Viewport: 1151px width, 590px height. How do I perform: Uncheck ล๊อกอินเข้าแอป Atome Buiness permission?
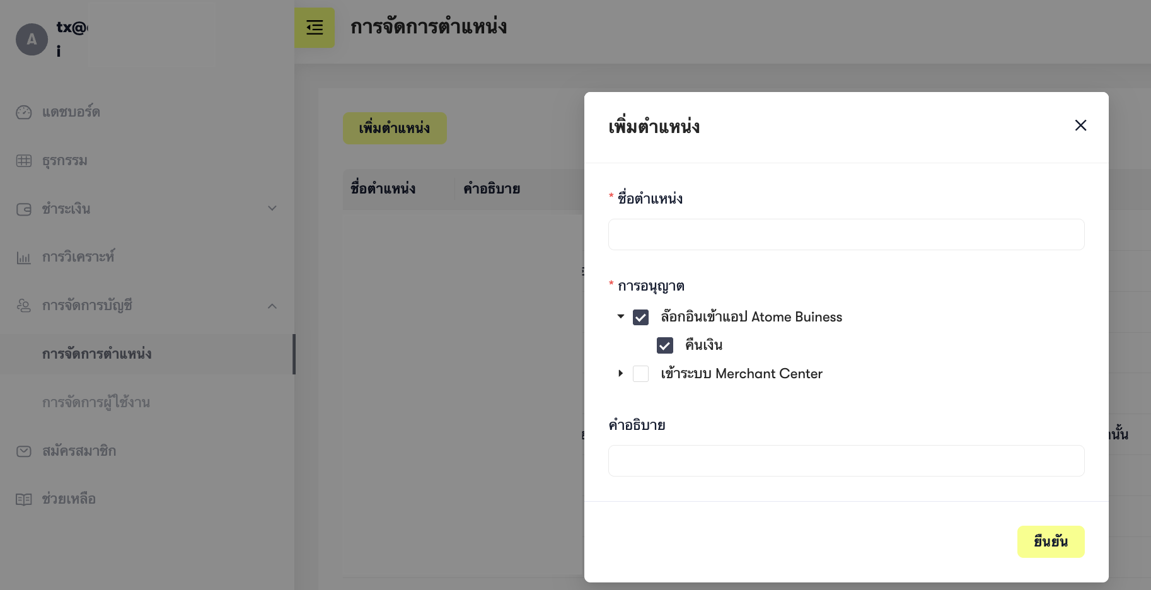click(641, 317)
